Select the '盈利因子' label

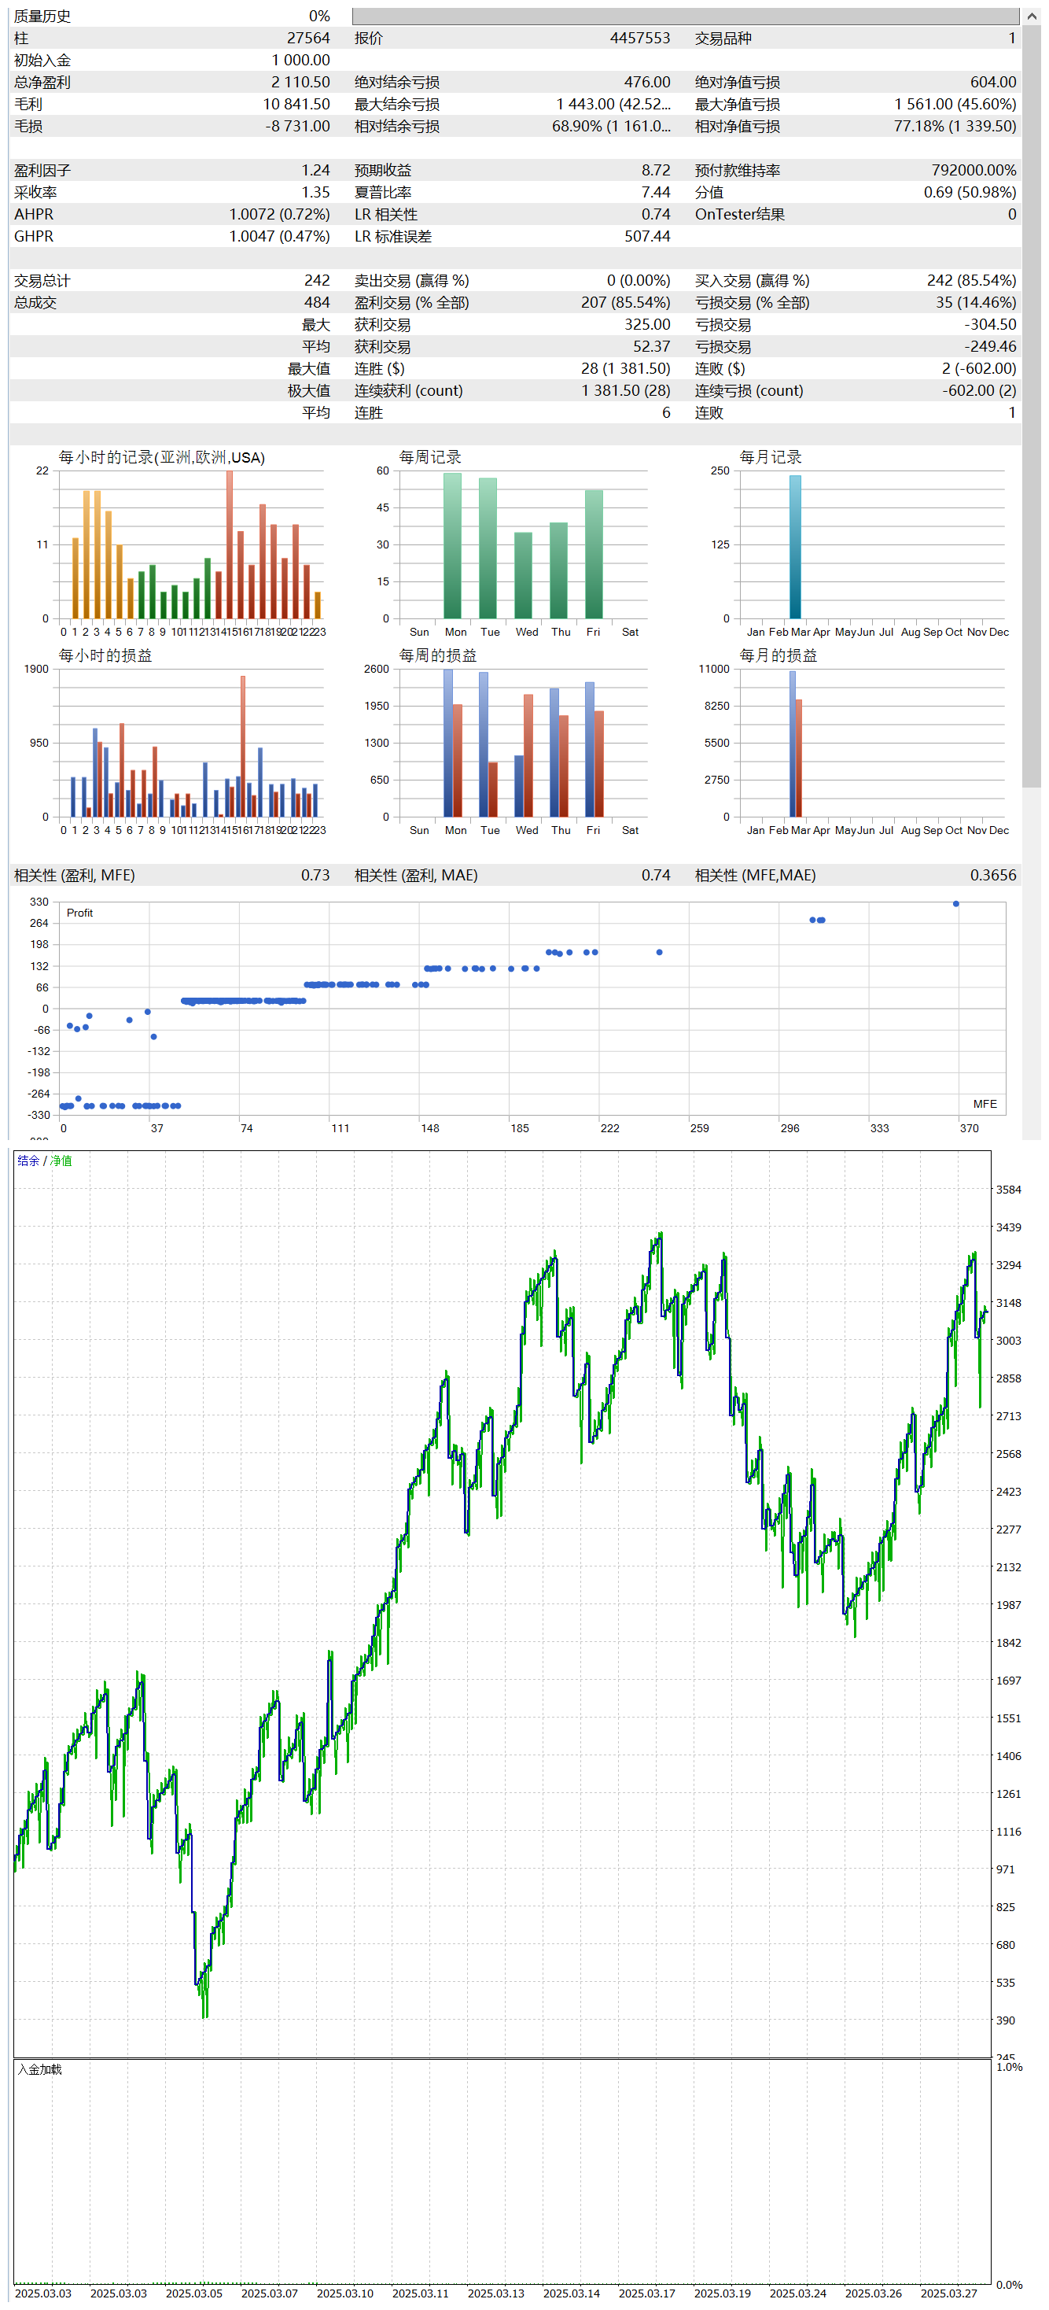pos(42,171)
